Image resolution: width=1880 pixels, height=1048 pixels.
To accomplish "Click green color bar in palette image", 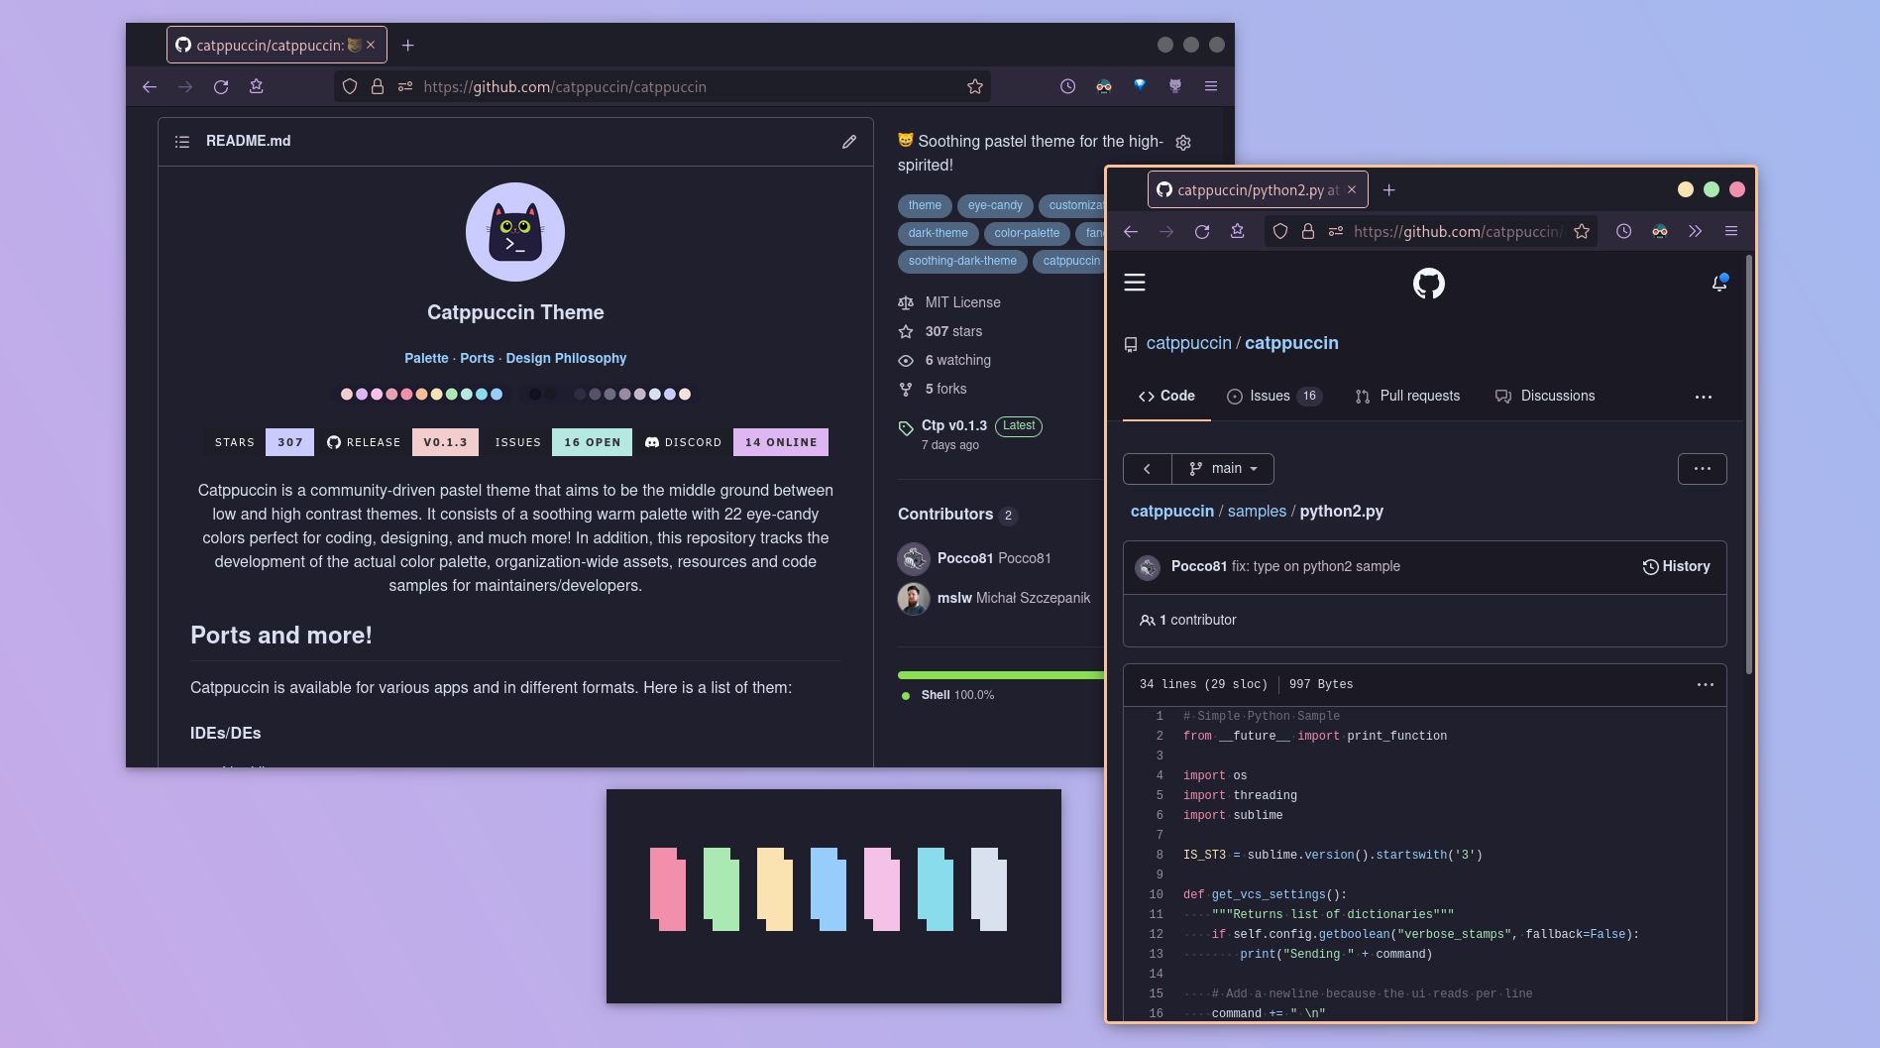I will 721,889.
